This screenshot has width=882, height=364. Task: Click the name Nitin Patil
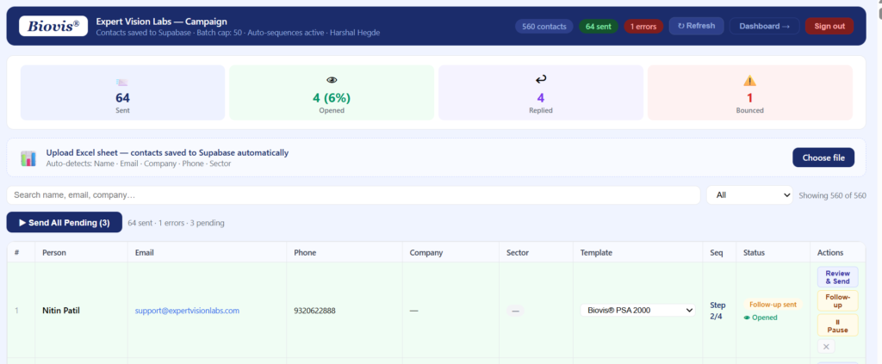61,310
